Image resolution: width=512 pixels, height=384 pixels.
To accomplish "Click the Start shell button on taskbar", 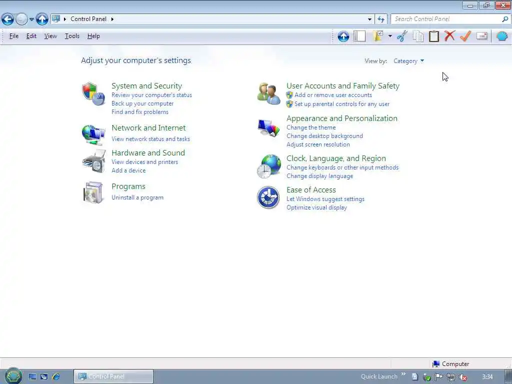I will point(13,376).
